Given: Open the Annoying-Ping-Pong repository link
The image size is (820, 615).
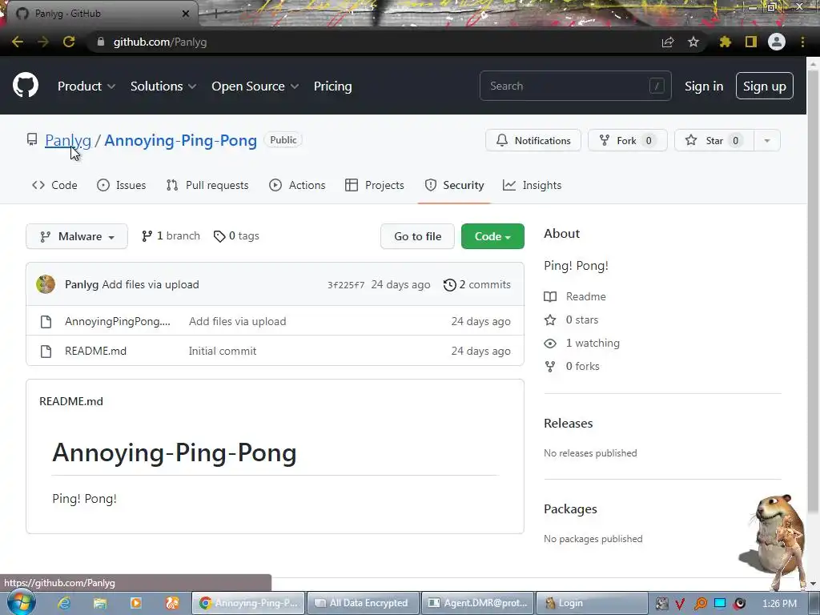Looking at the screenshot, I should pos(180,140).
